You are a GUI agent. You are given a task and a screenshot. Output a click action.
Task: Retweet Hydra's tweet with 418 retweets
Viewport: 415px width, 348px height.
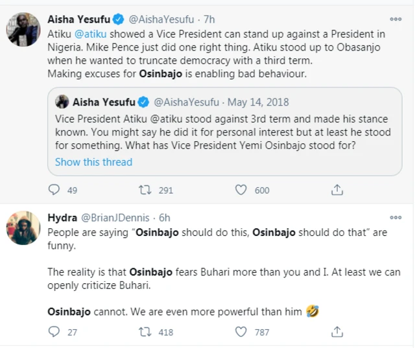(x=147, y=332)
